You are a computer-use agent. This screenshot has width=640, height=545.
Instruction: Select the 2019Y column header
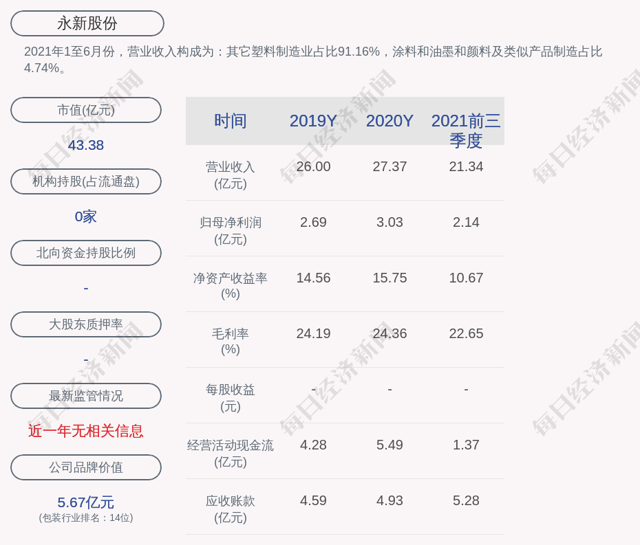click(313, 121)
